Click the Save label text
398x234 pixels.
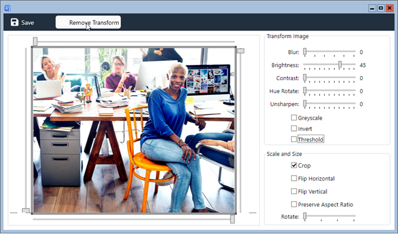pos(27,22)
